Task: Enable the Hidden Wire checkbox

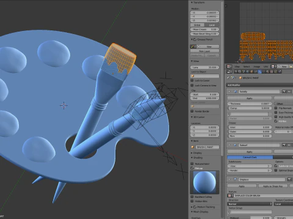Action: tap(192, 201)
